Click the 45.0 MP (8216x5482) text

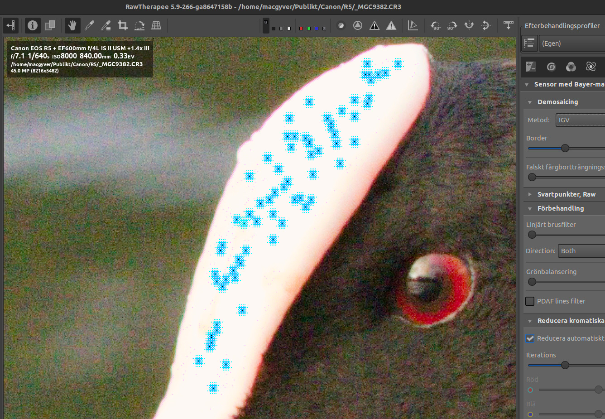35,71
